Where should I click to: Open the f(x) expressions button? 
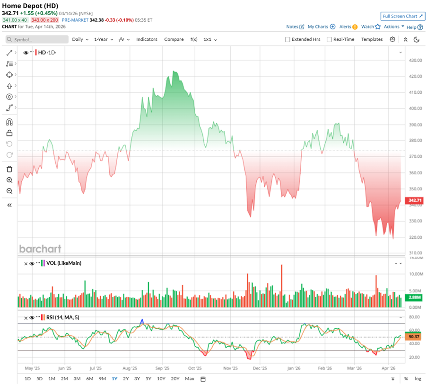point(193,40)
